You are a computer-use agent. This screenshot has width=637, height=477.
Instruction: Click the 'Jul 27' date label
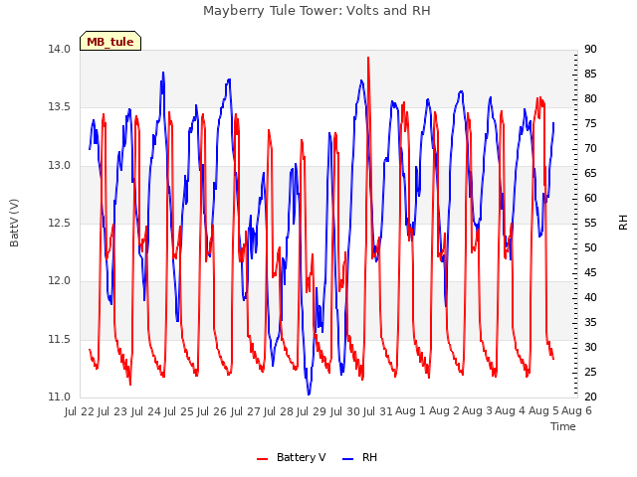tap(246, 411)
